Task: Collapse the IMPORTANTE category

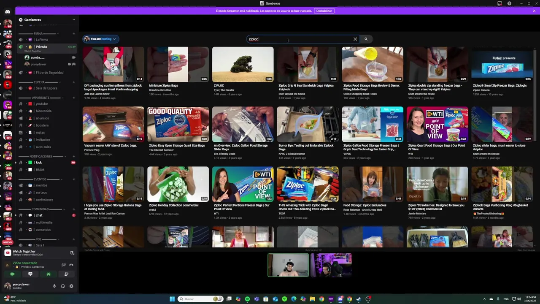Action: (40, 98)
